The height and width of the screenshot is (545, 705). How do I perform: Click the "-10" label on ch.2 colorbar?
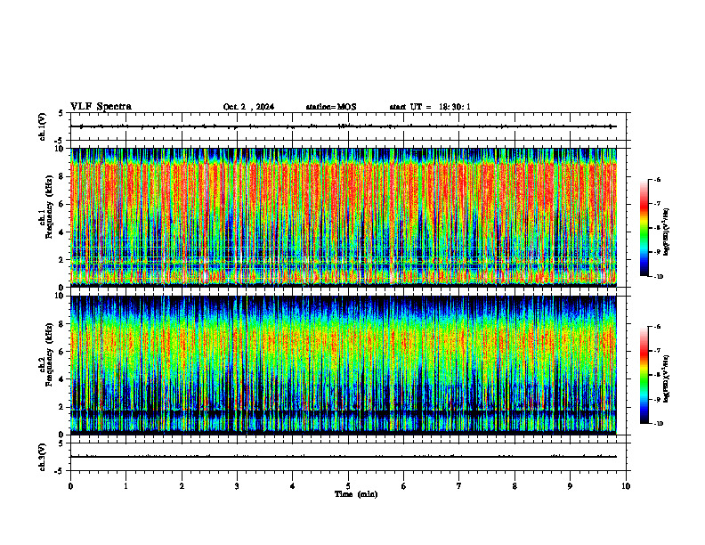658,424
